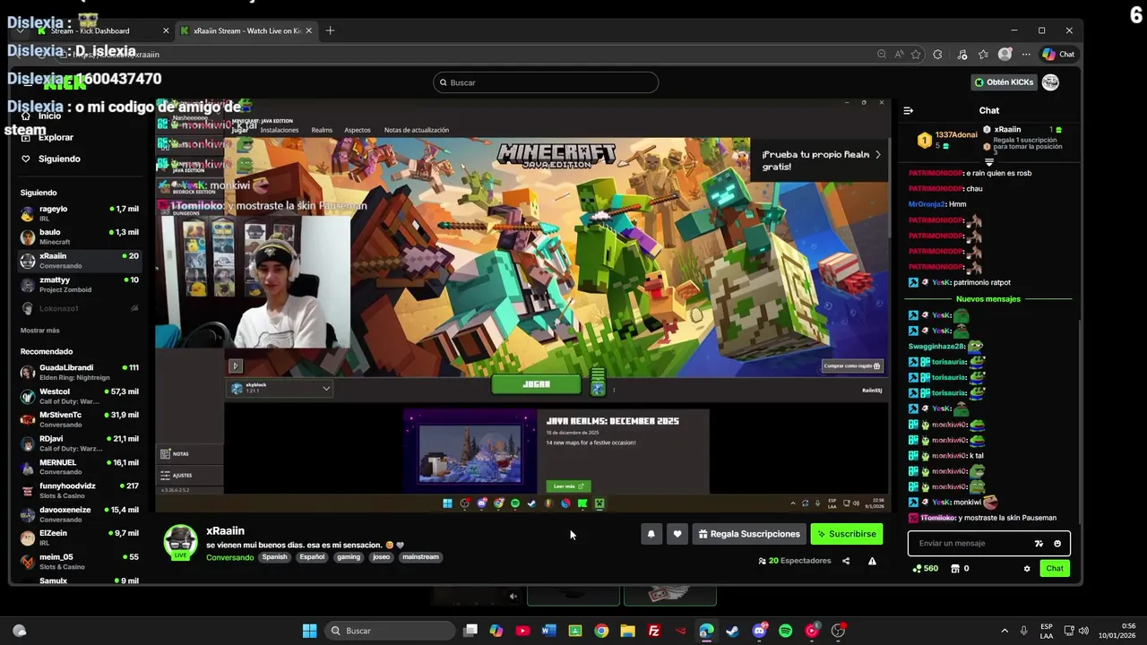Open Steam from the Windows taskbar

(732, 631)
